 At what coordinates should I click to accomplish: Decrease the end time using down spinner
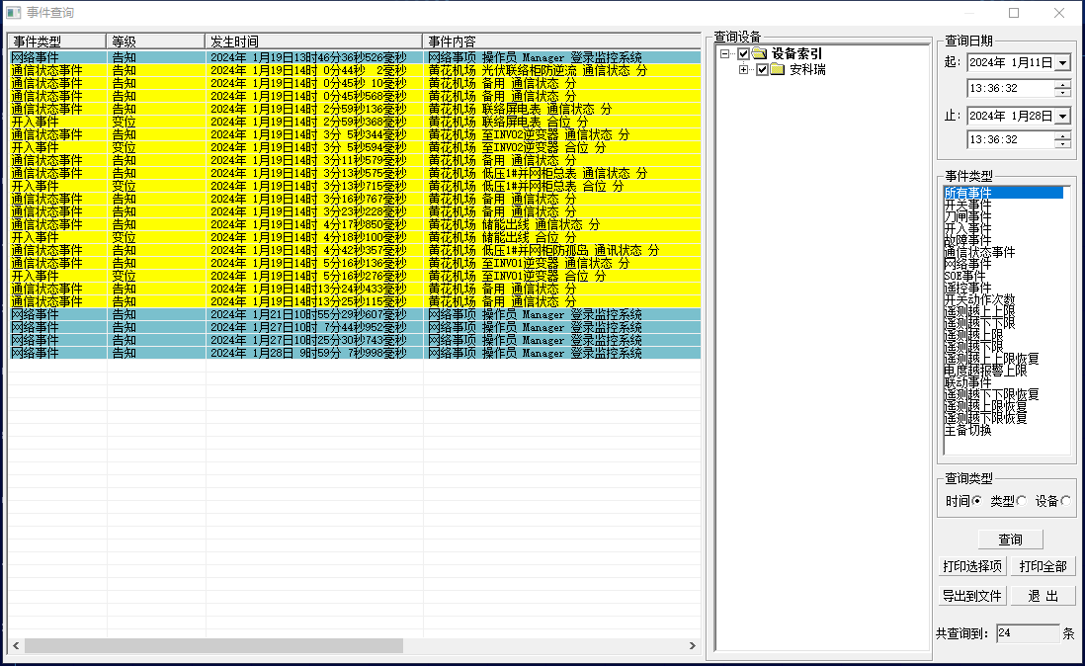1062,144
